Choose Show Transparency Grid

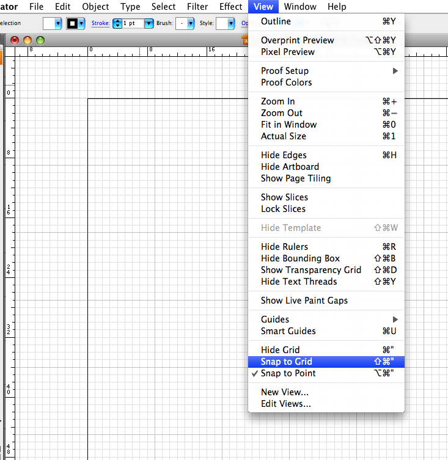[x=326, y=270]
